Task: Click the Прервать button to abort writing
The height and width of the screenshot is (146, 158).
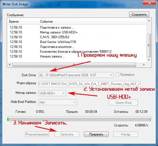Action: tap(96, 134)
